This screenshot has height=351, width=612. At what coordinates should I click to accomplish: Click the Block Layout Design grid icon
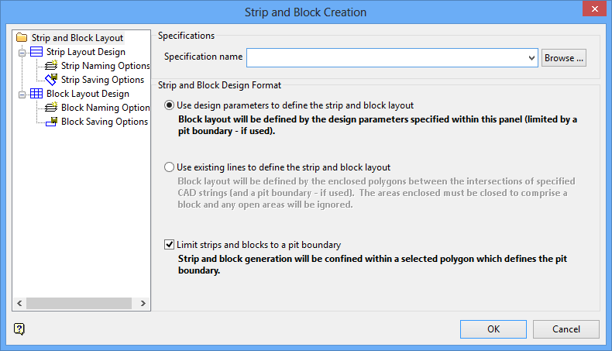tap(36, 94)
